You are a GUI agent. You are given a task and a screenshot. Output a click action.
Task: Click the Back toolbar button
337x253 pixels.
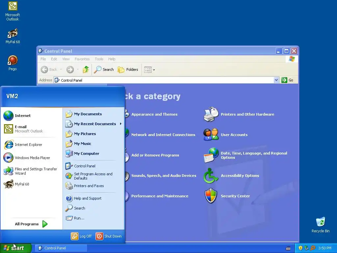[49, 70]
